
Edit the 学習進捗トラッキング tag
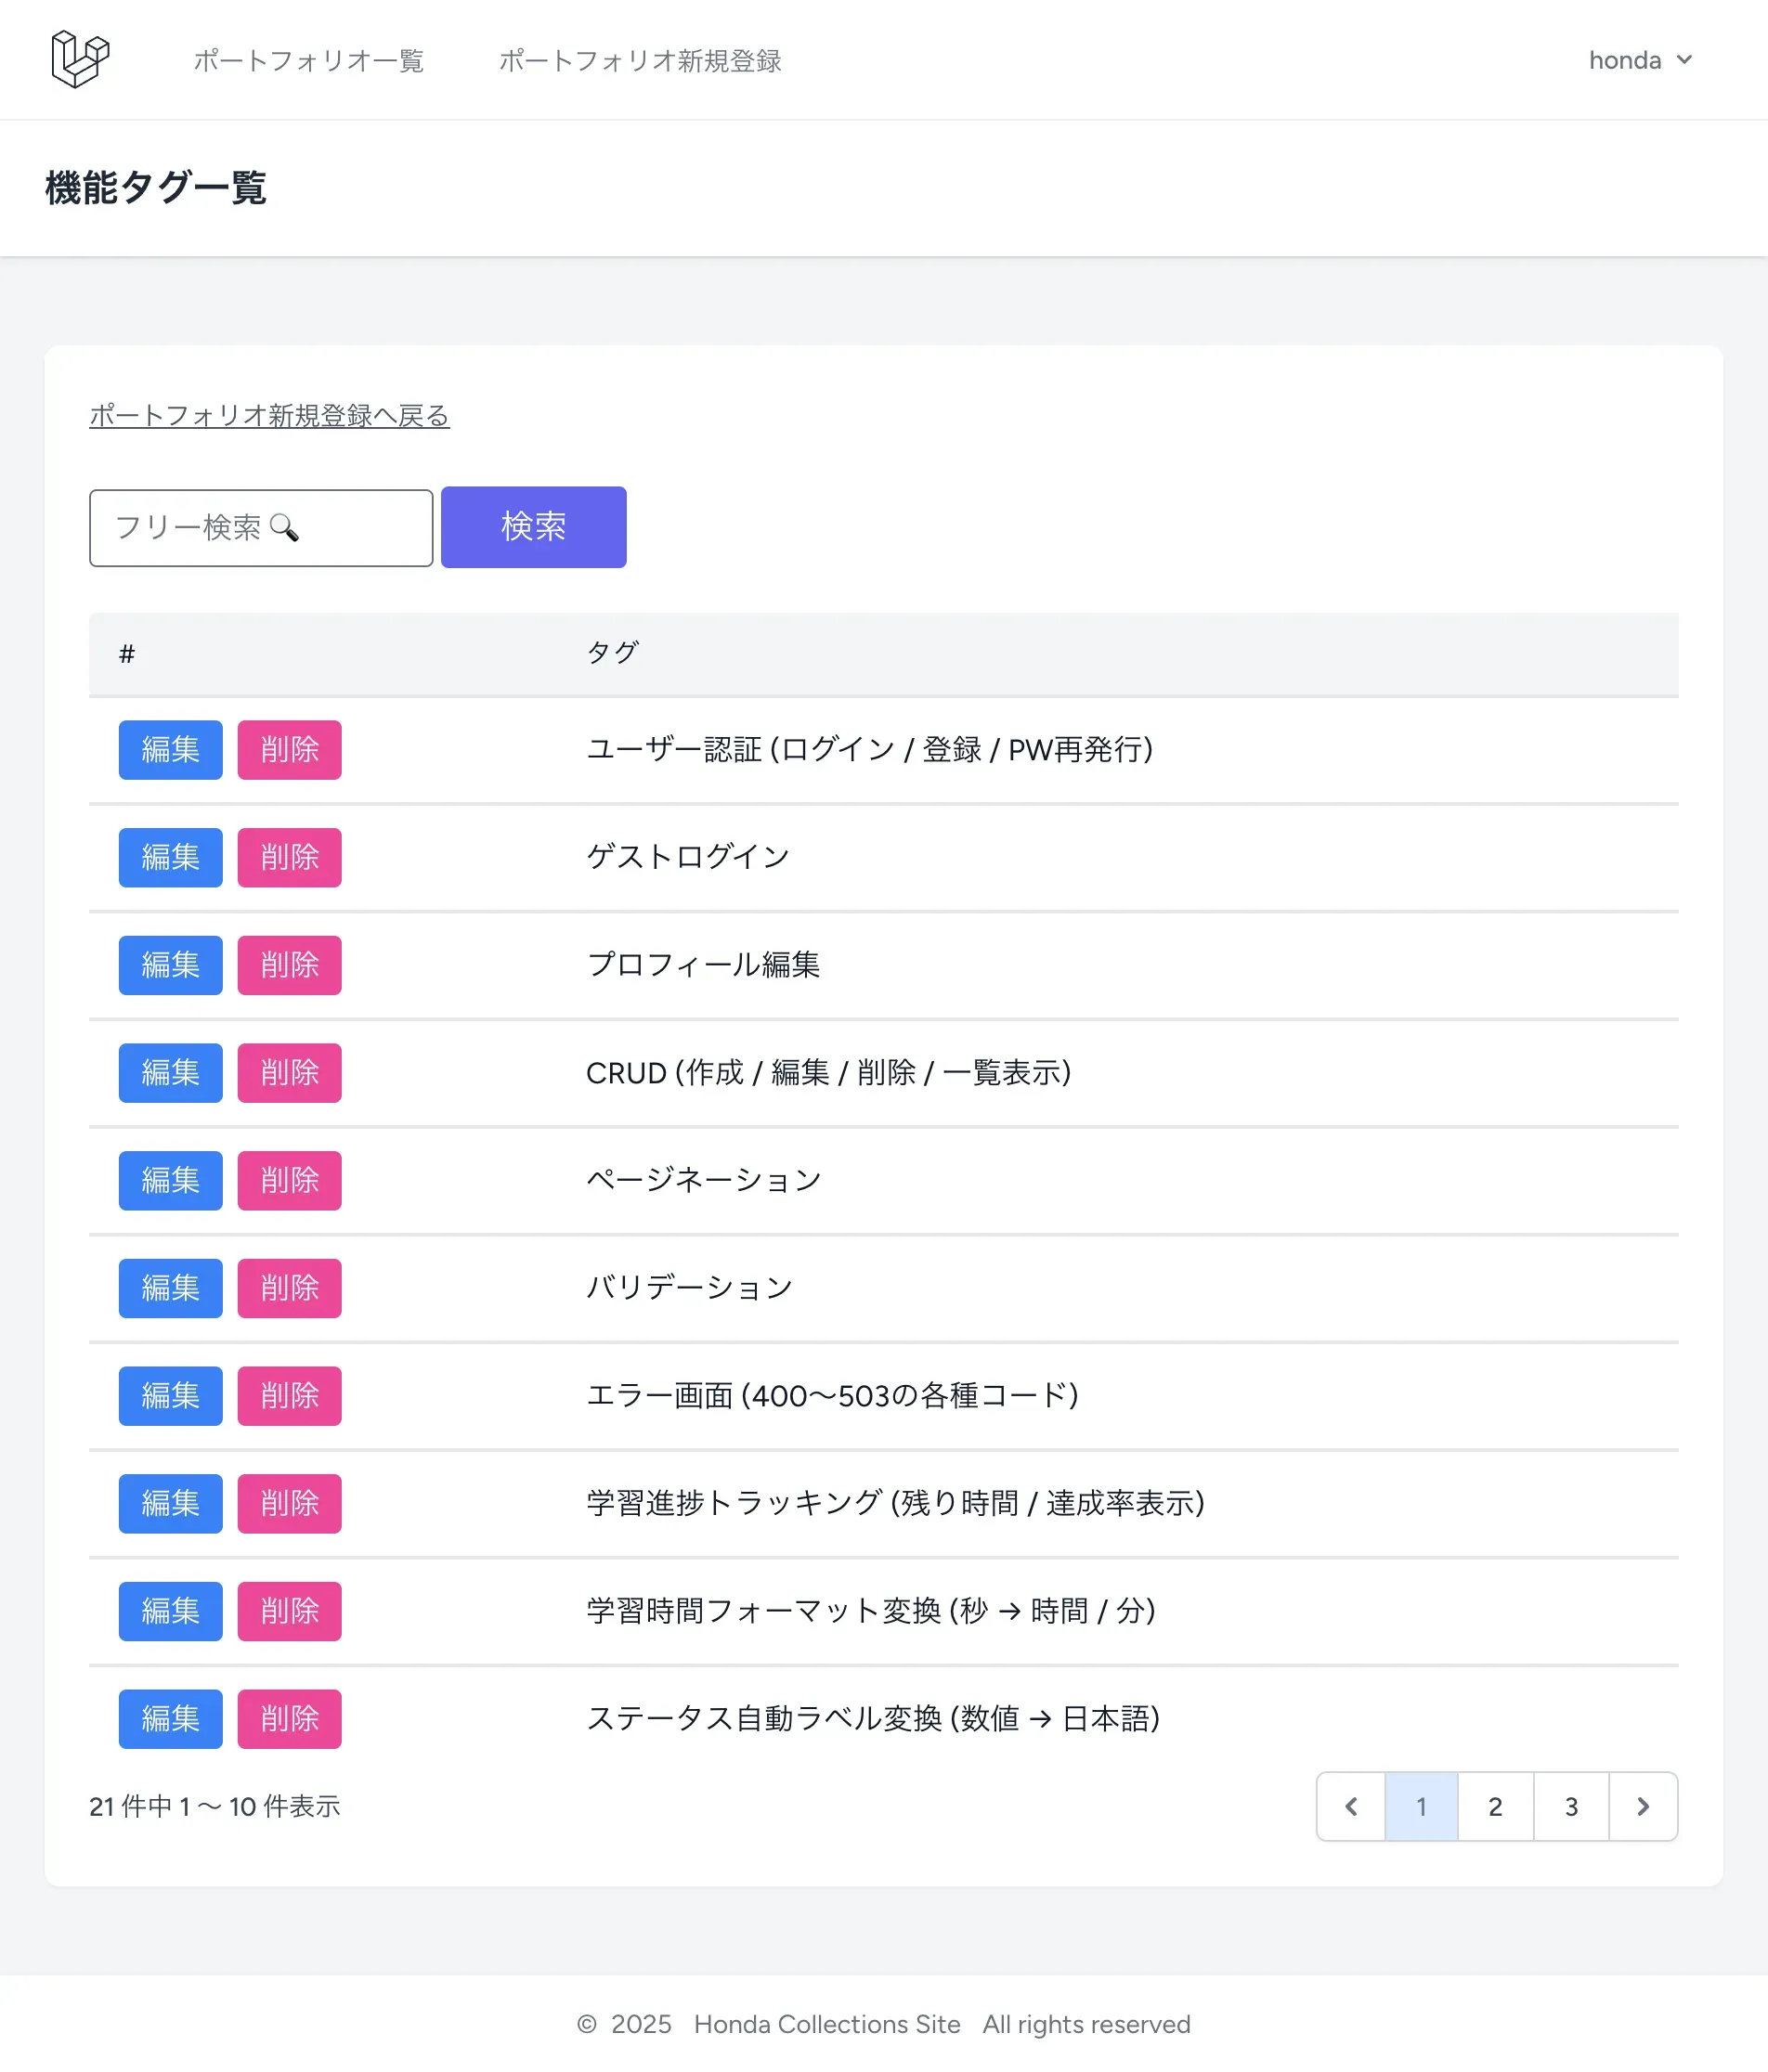tap(171, 1503)
